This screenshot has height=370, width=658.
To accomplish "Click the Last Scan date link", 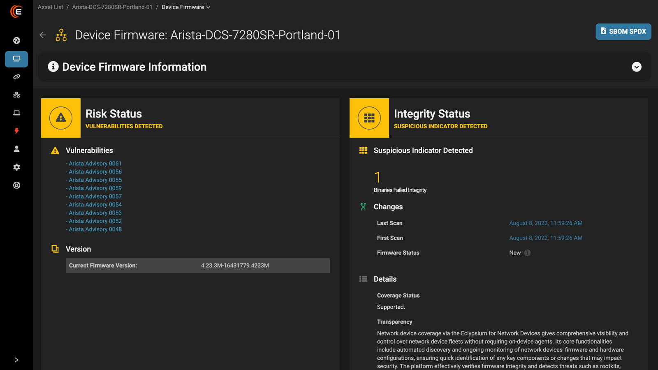I will tap(546, 223).
